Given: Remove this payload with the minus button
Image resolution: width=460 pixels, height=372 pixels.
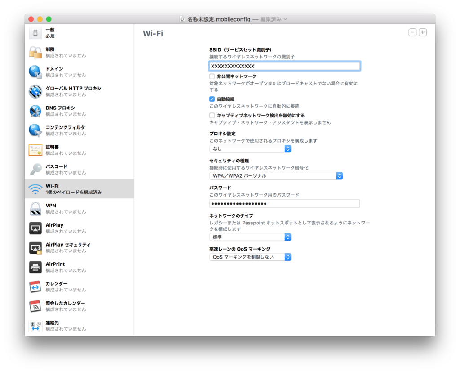Looking at the screenshot, I should [x=412, y=32].
